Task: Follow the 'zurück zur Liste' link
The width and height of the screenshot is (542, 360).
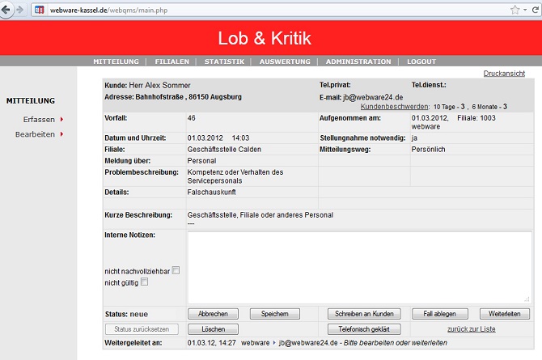Action: pos(472,329)
